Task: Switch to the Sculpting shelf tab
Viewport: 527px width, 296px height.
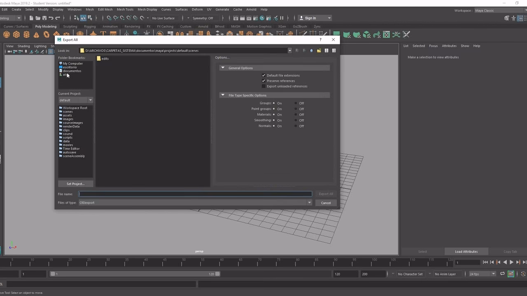Action: tap(70, 27)
